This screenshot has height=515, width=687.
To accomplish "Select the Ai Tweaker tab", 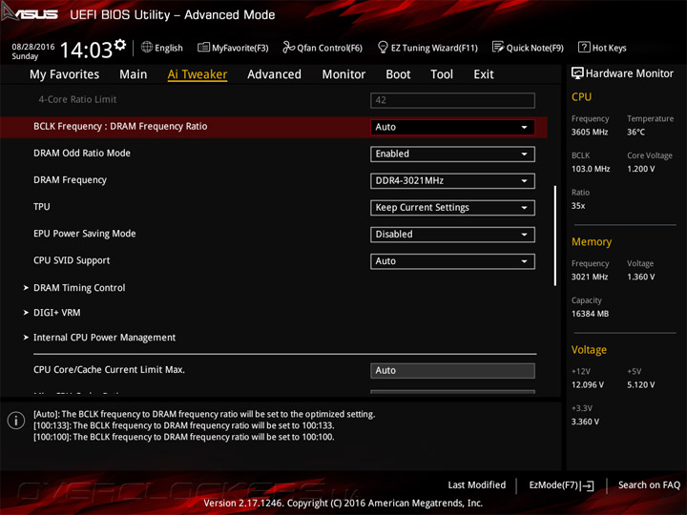I will pos(198,74).
